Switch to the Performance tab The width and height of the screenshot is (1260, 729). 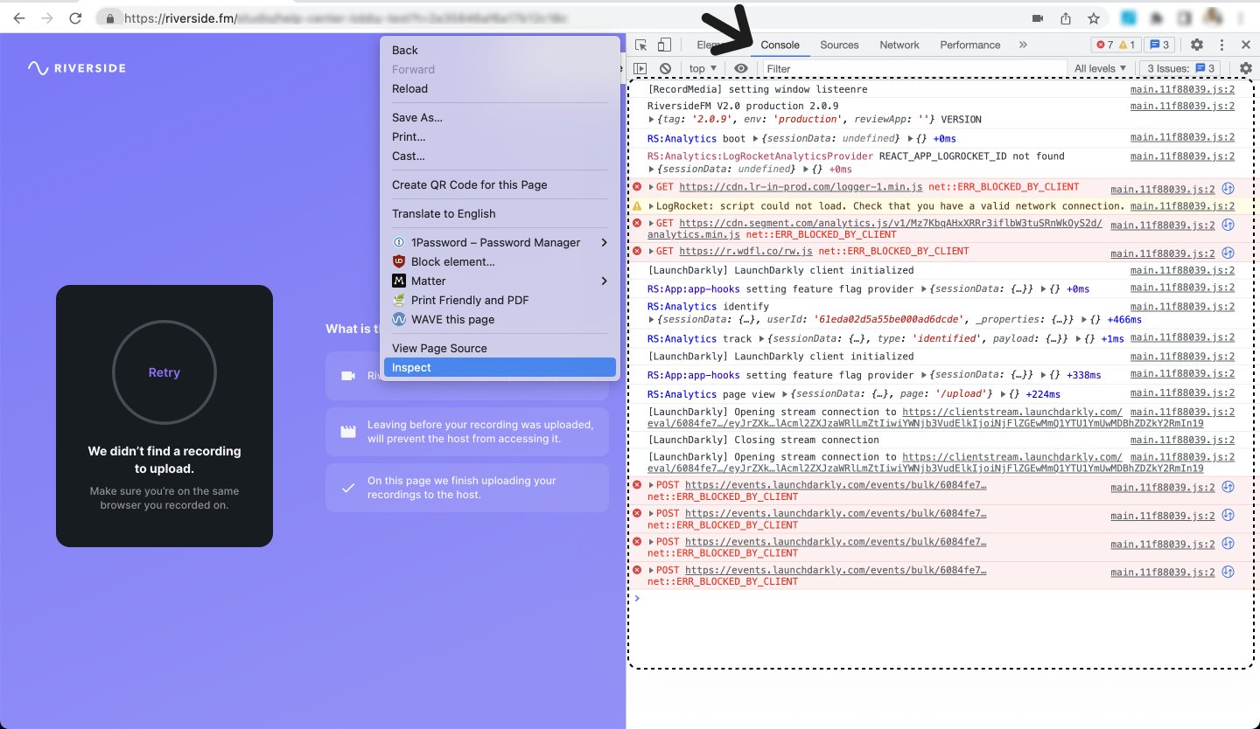click(x=969, y=45)
